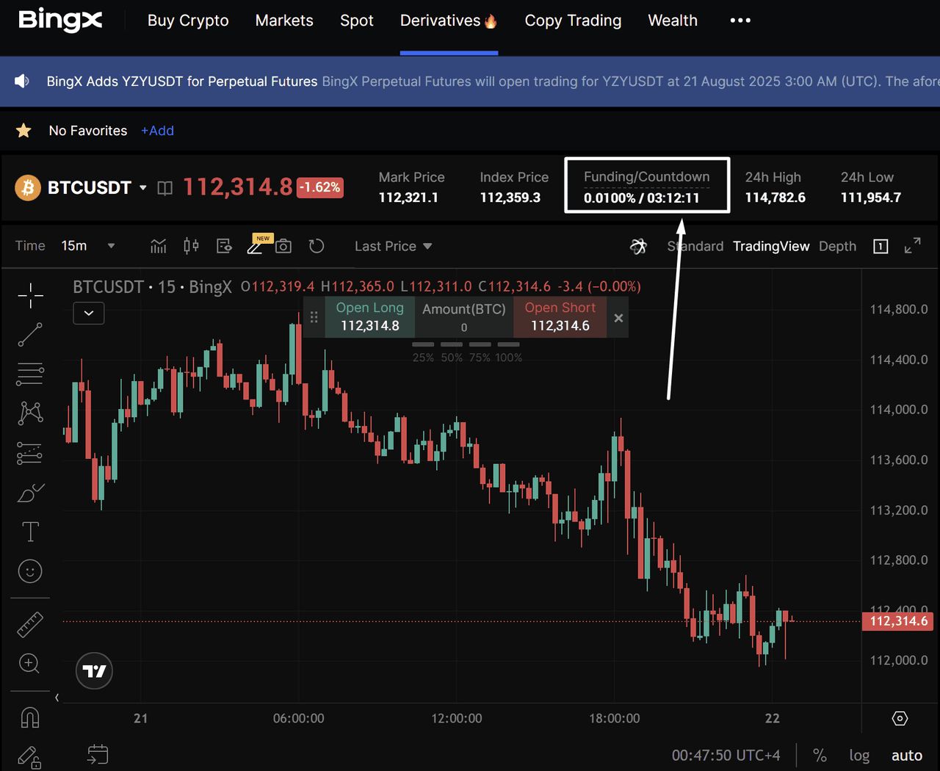Screen dimensions: 940x771
Task: Click the chart refresh icon
Action: coord(317,246)
